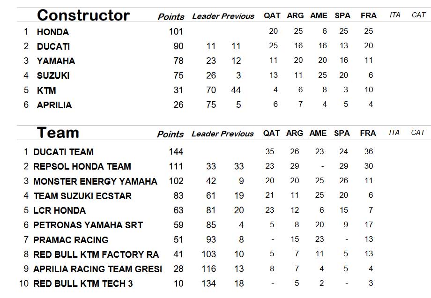Select PETRONAS YAMAHA SRT team
Screen dimensions: 431x298
[x=88, y=225]
